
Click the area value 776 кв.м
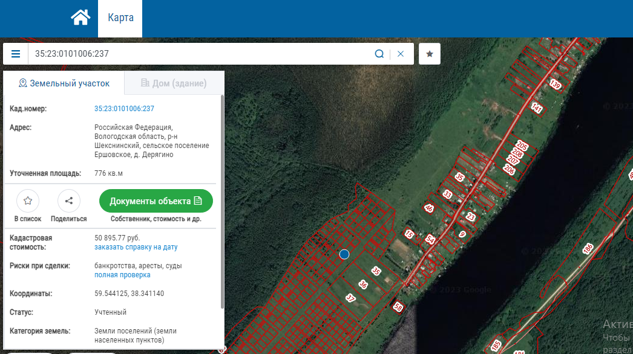point(108,173)
